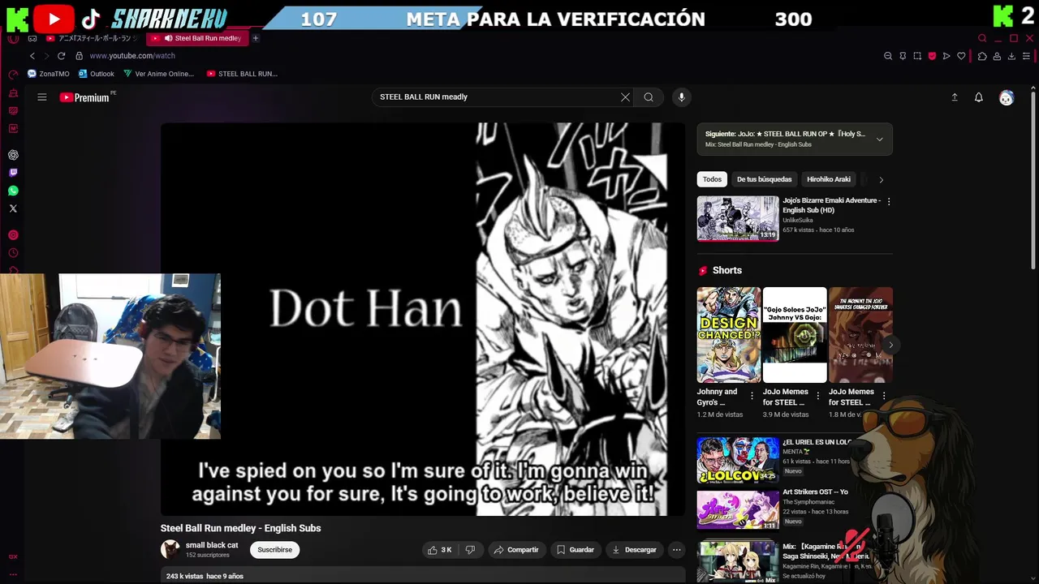
Task: Open the sidebar player icon
Action: (13, 235)
